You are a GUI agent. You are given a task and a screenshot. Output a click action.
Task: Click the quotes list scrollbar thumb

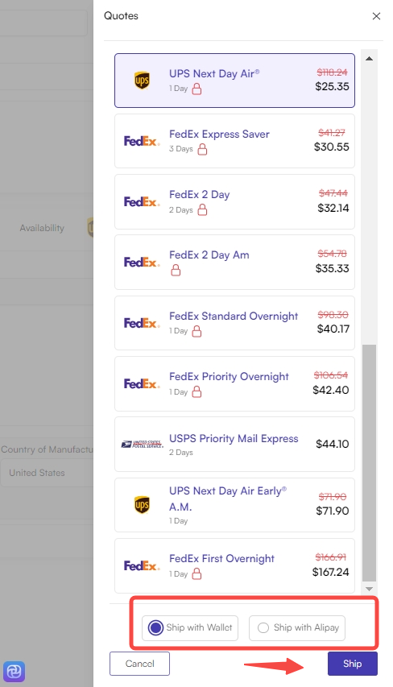point(370,462)
